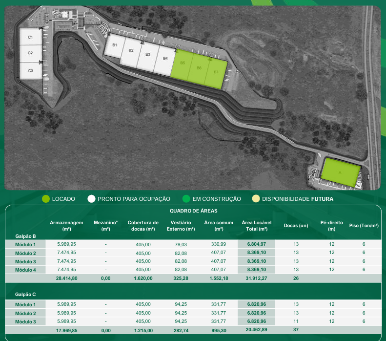Viewport: 386px width, 341px height.
Task: Click the Docas (un) column header
Action: click(296, 226)
